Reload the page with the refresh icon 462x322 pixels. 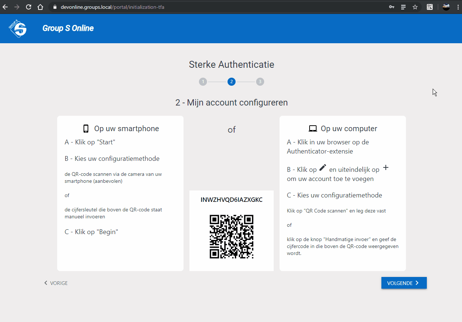coord(29,7)
